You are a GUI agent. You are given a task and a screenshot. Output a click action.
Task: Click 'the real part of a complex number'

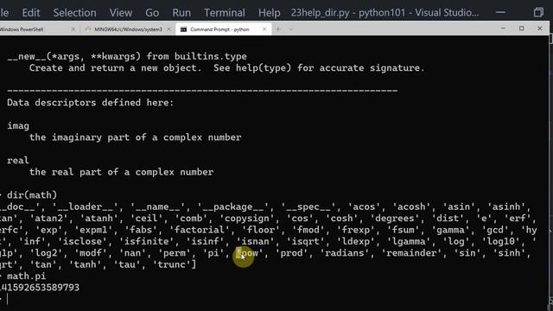pyautogui.click(x=121, y=172)
